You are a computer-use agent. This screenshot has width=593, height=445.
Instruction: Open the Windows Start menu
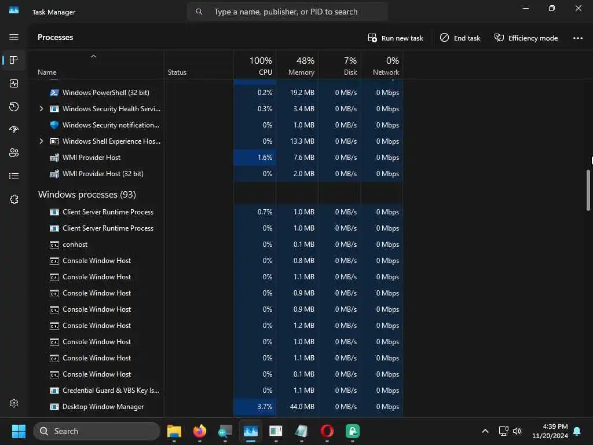(19, 431)
